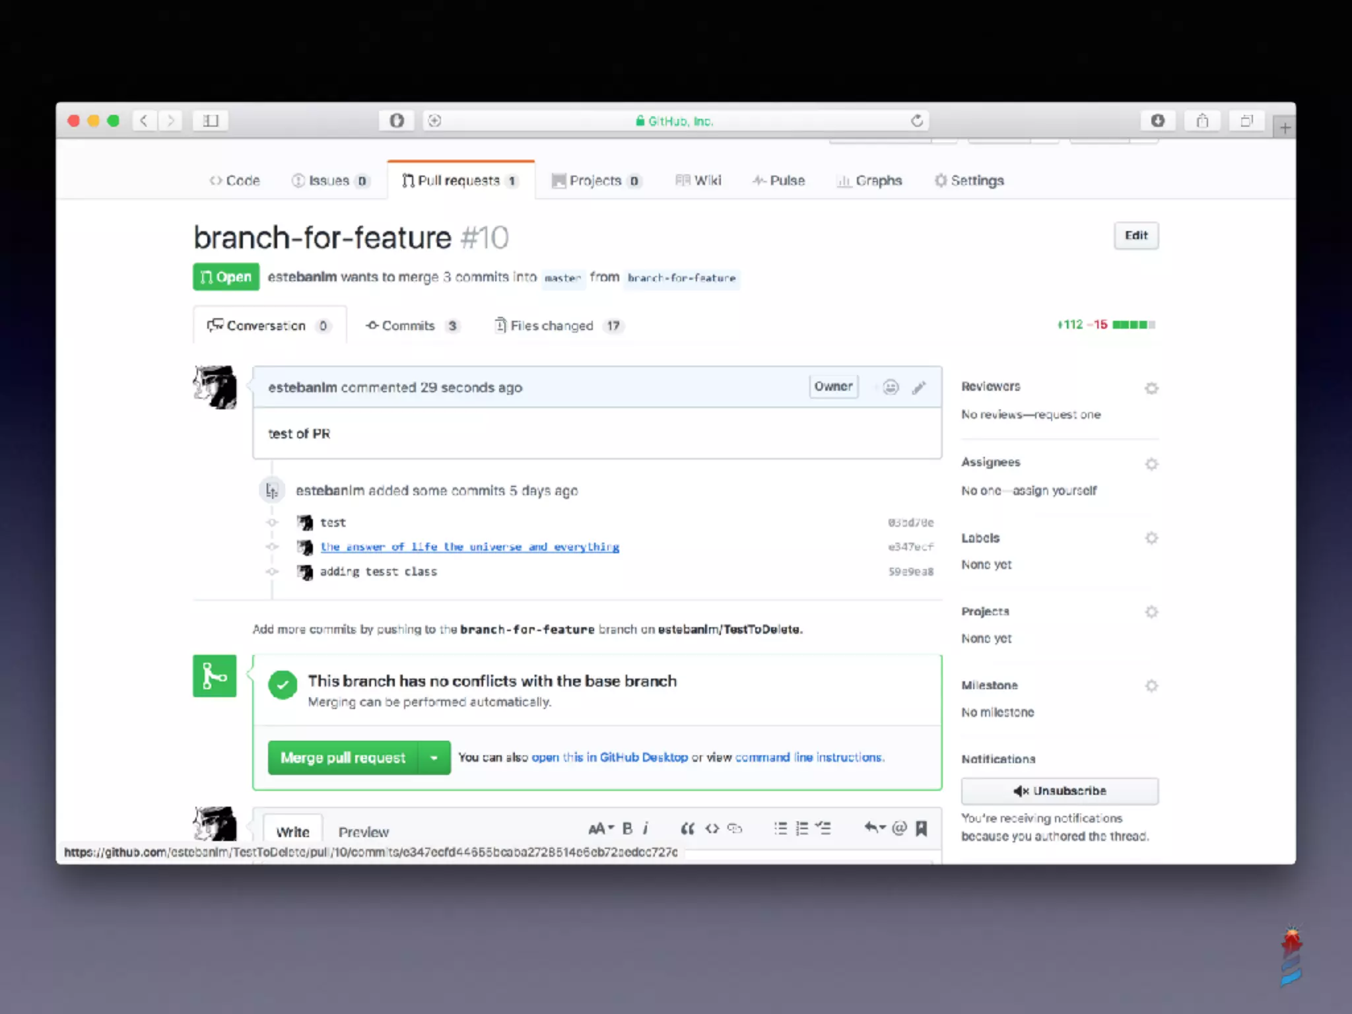
Task: Reload page with Safari refresh icon
Action: (917, 121)
